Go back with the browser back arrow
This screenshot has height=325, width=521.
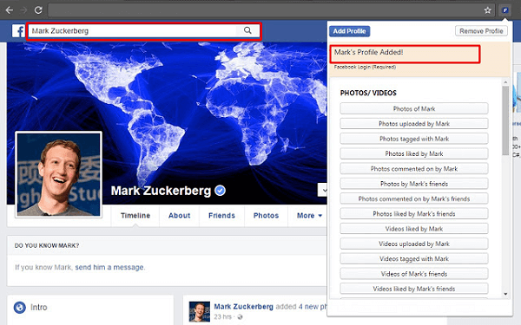pos(10,10)
